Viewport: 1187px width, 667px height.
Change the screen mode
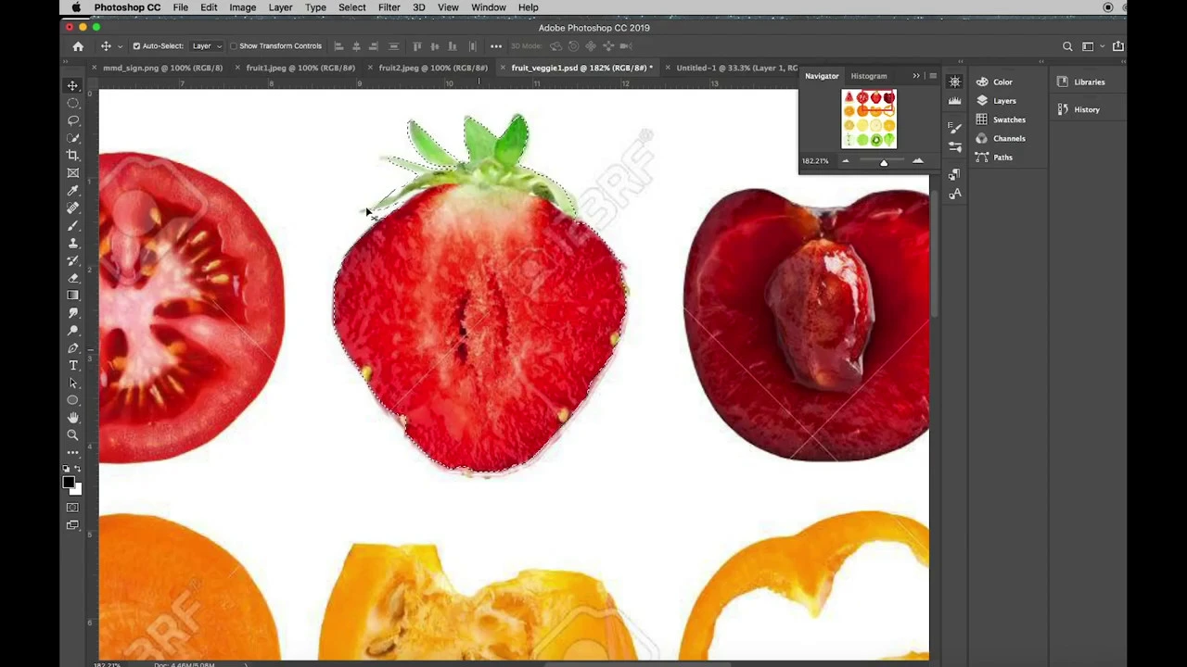pyautogui.click(x=72, y=525)
